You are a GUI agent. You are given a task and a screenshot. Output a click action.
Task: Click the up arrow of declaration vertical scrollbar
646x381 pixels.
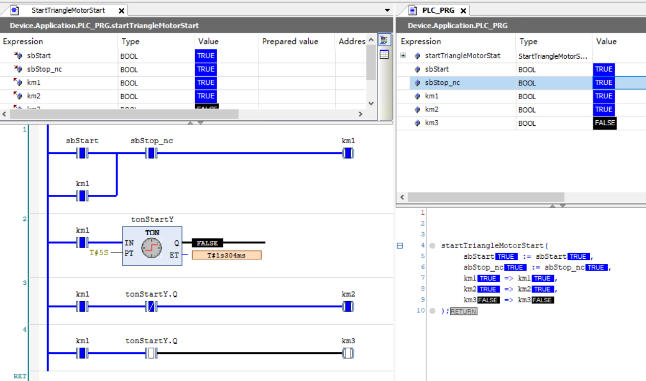[371, 40]
